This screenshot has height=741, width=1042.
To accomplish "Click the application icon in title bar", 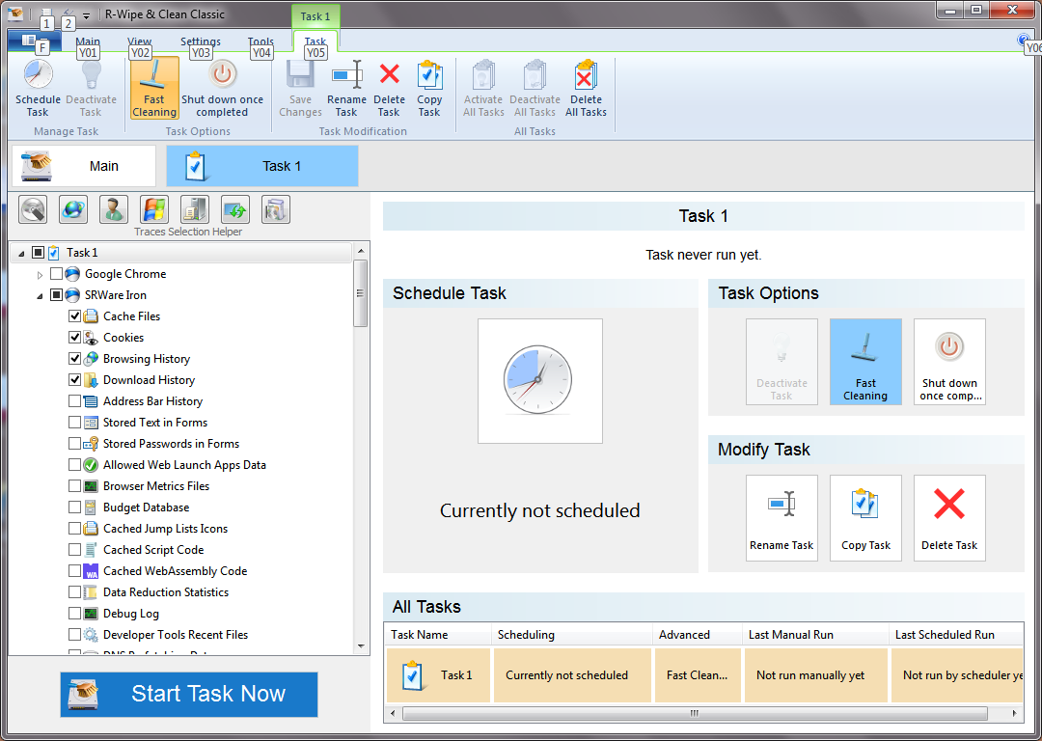I will pyautogui.click(x=15, y=13).
